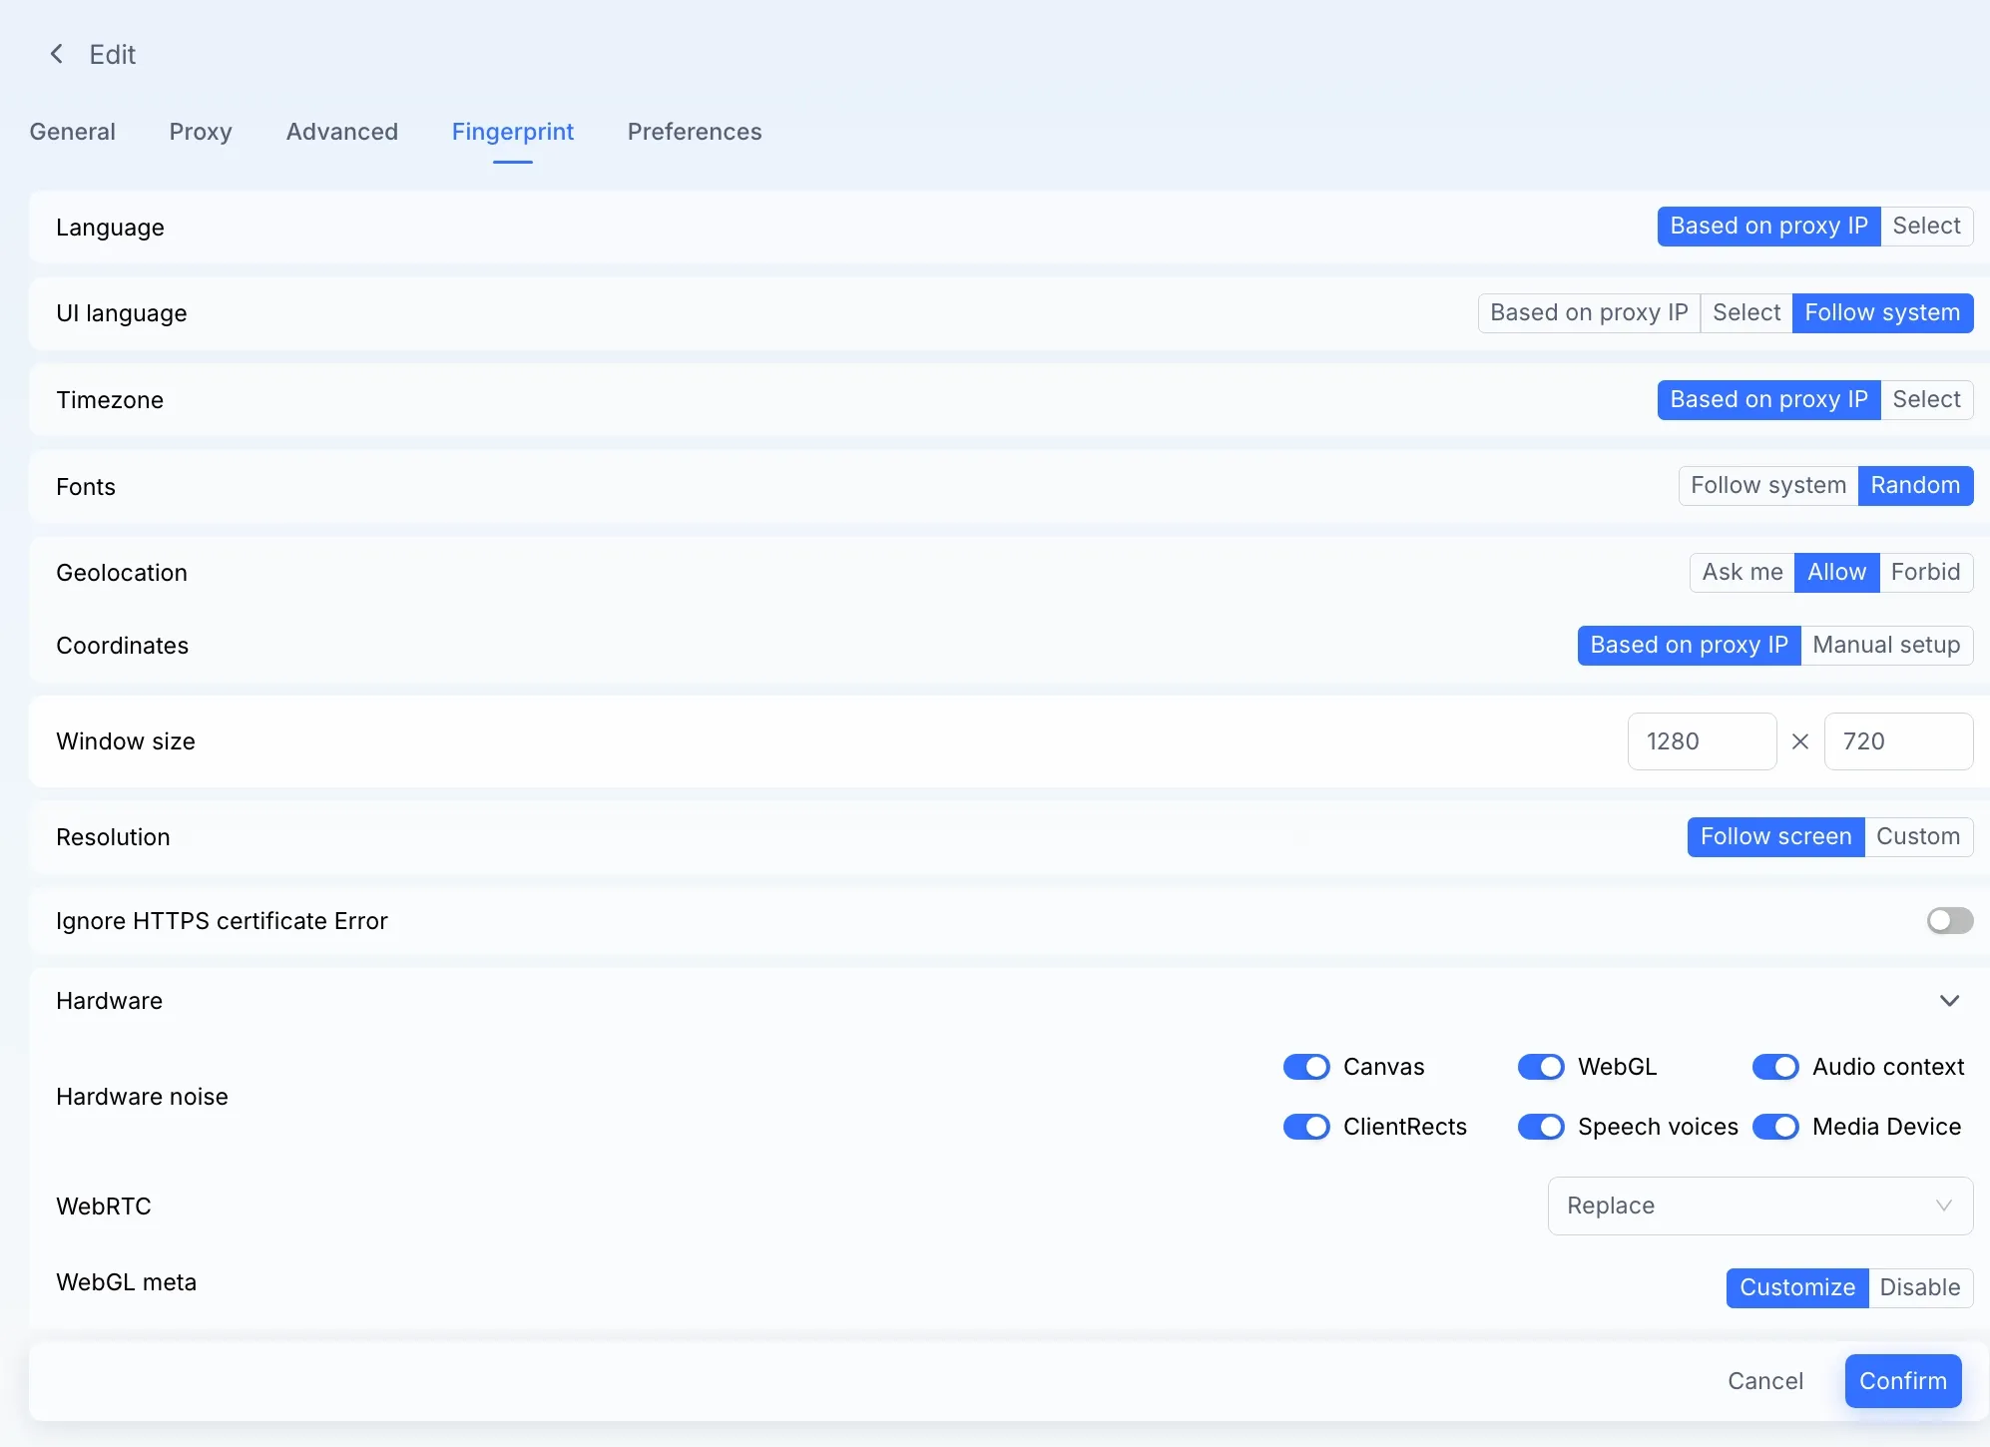Set Geolocation to Forbid
1990x1447 pixels.
pyautogui.click(x=1925, y=572)
